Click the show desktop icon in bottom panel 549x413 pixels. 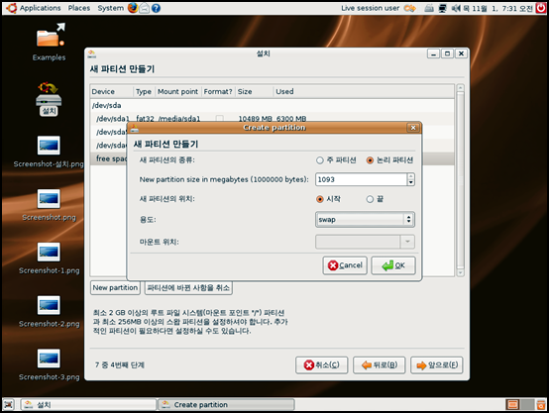coord(8,405)
